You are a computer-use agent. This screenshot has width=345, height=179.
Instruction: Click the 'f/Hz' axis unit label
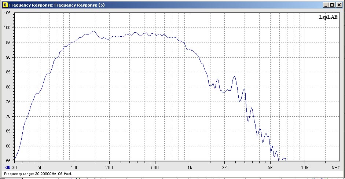pyautogui.click(x=335, y=168)
